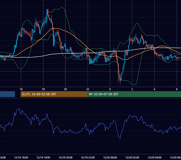Screen dimensions: 181x160
Task: Select the NY 22:00-07:00 JST session band
Action: [x=134, y=94]
